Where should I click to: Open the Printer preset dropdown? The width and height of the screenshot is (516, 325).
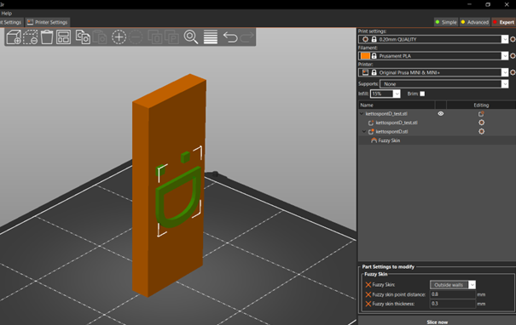tap(504, 72)
